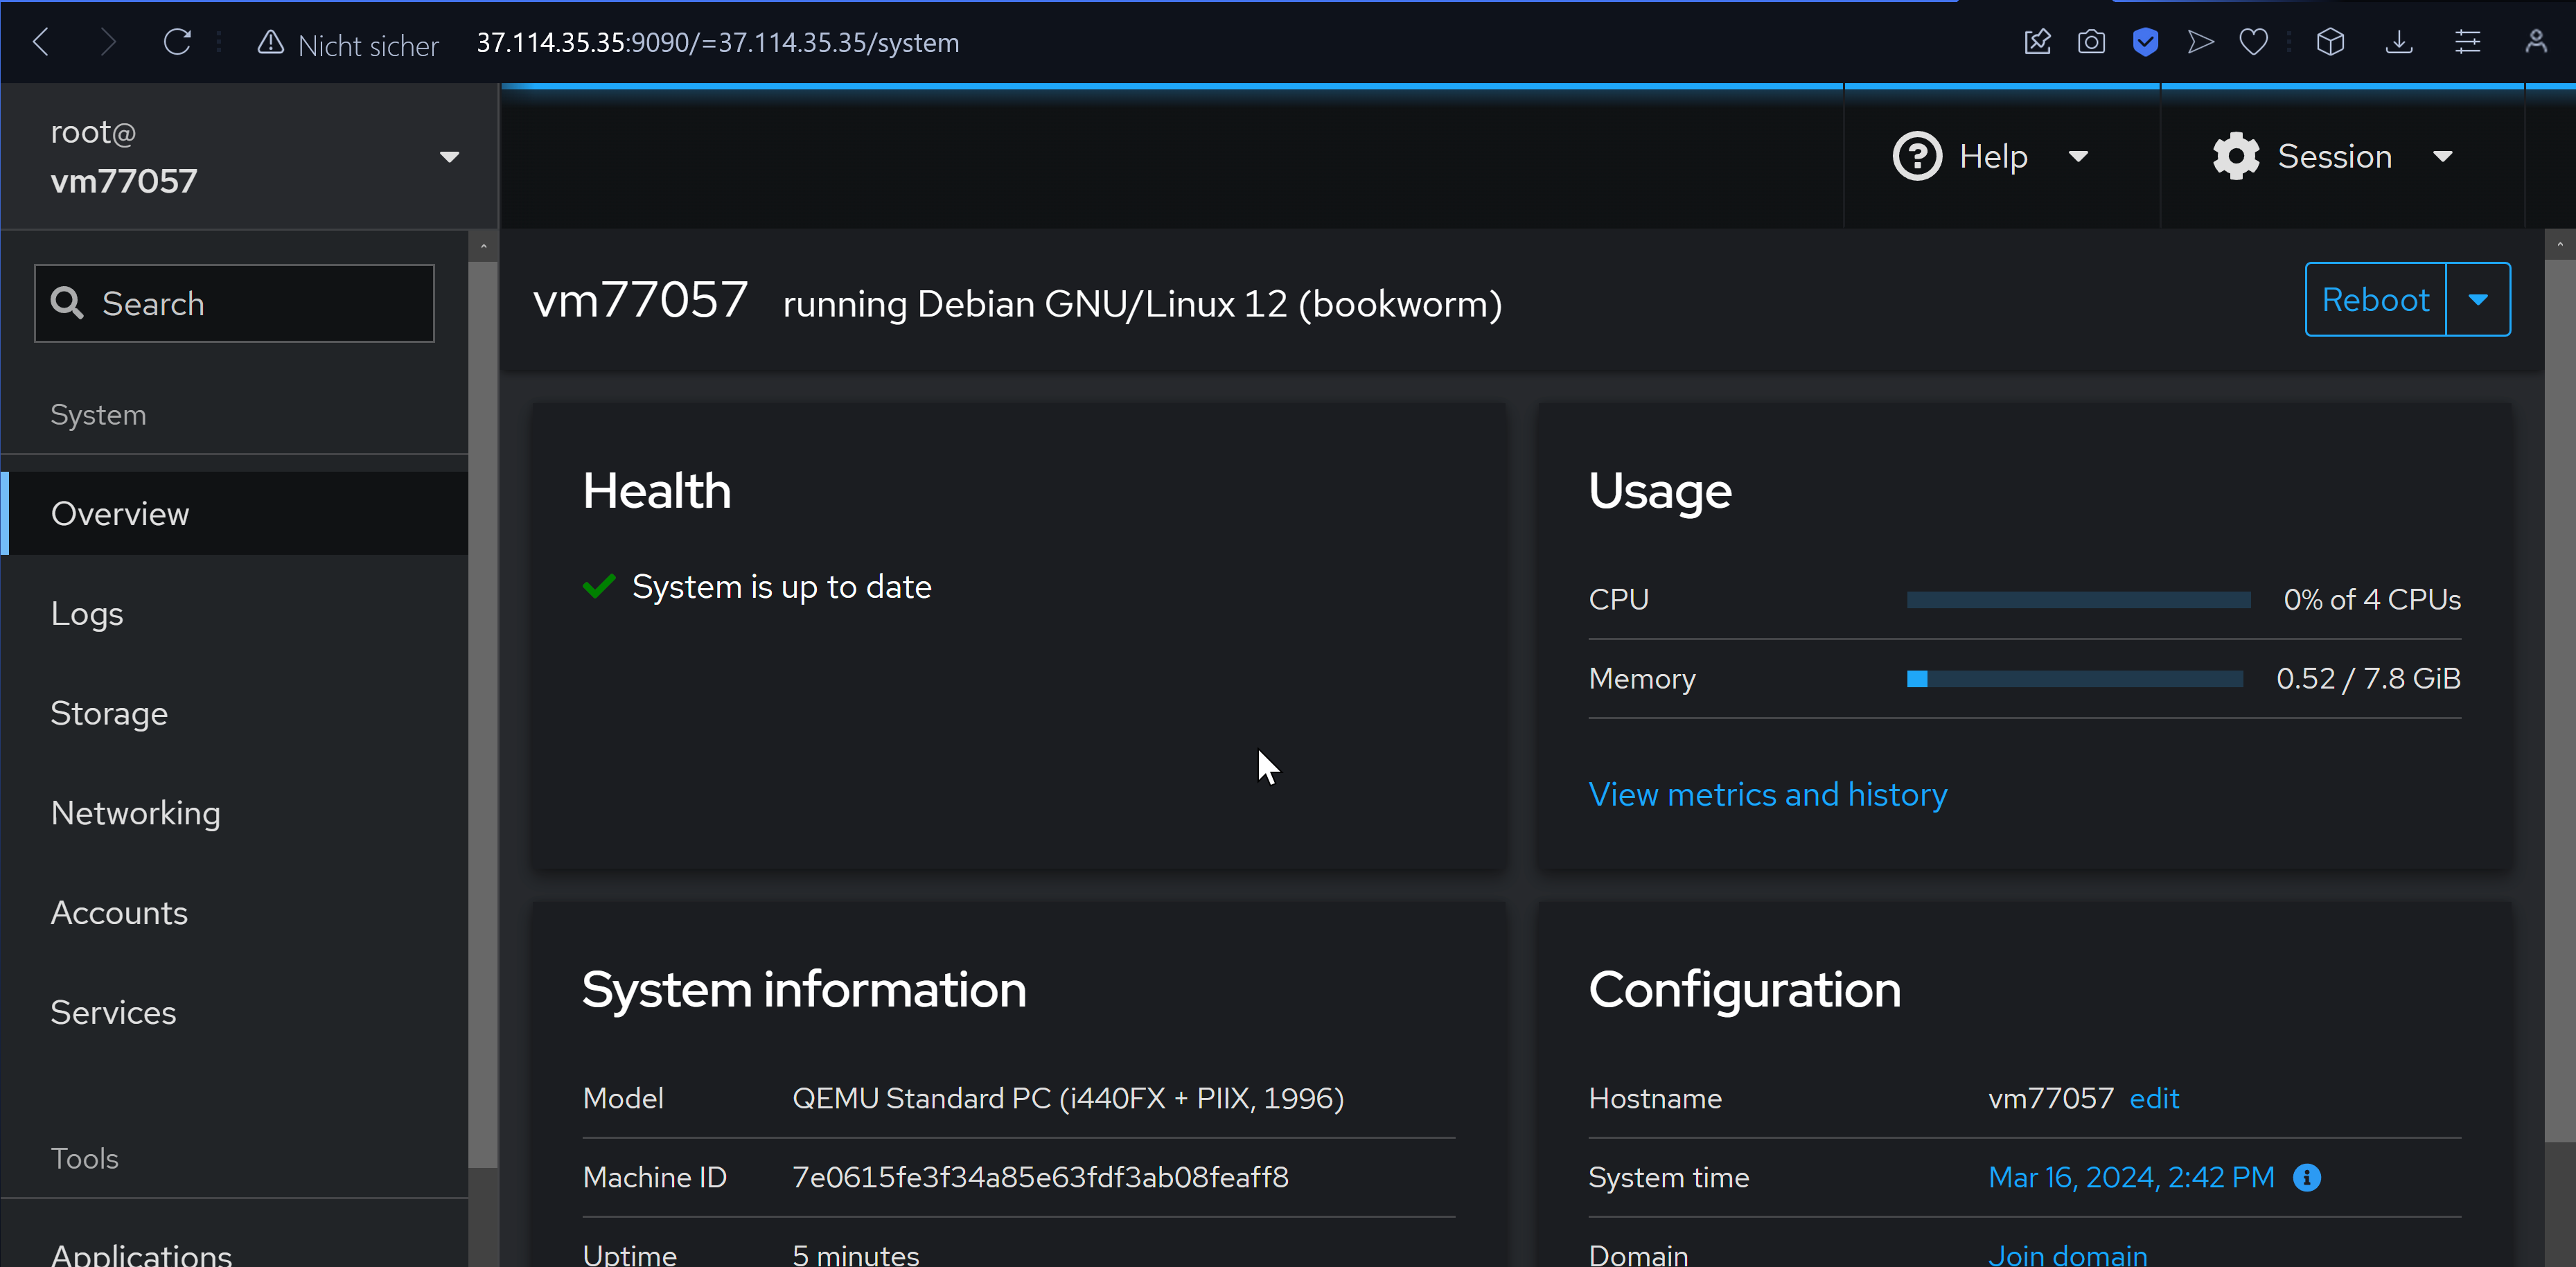
Task: Click the Reboot button
Action: point(2375,299)
